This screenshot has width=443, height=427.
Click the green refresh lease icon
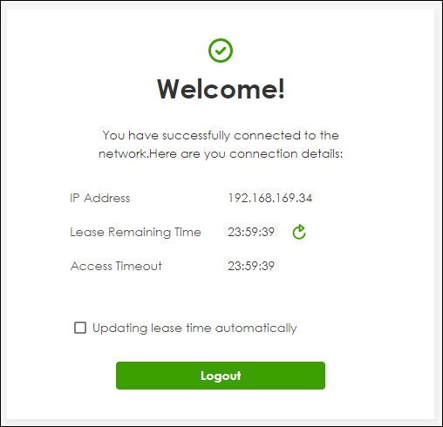pyautogui.click(x=299, y=232)
